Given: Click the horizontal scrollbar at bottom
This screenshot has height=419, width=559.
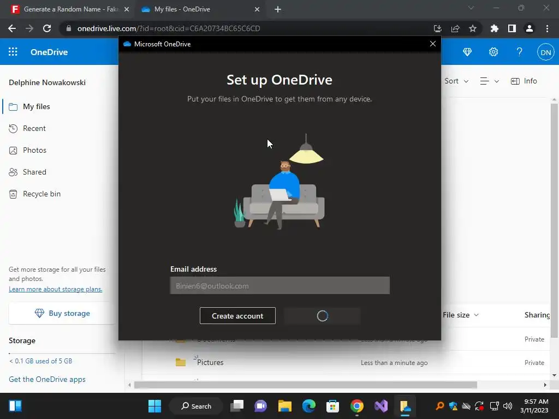Looking at the screenshot, I should click(x=305, y=385).
